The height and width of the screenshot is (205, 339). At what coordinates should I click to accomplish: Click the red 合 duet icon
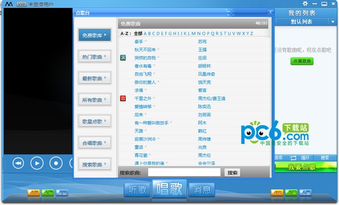click(x=123, y=99)
